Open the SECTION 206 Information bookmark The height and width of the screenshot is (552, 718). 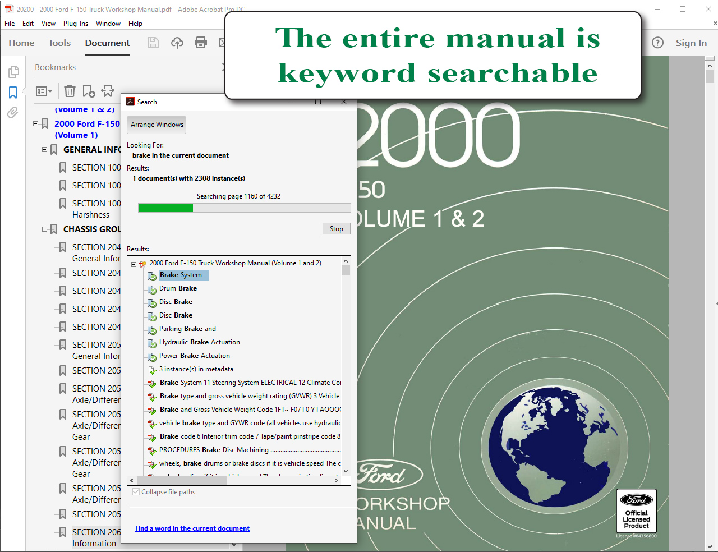click(x=96, y=538)
